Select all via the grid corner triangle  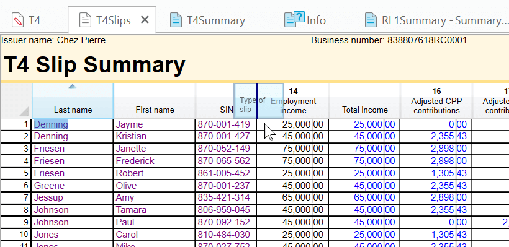coord(24,111)
